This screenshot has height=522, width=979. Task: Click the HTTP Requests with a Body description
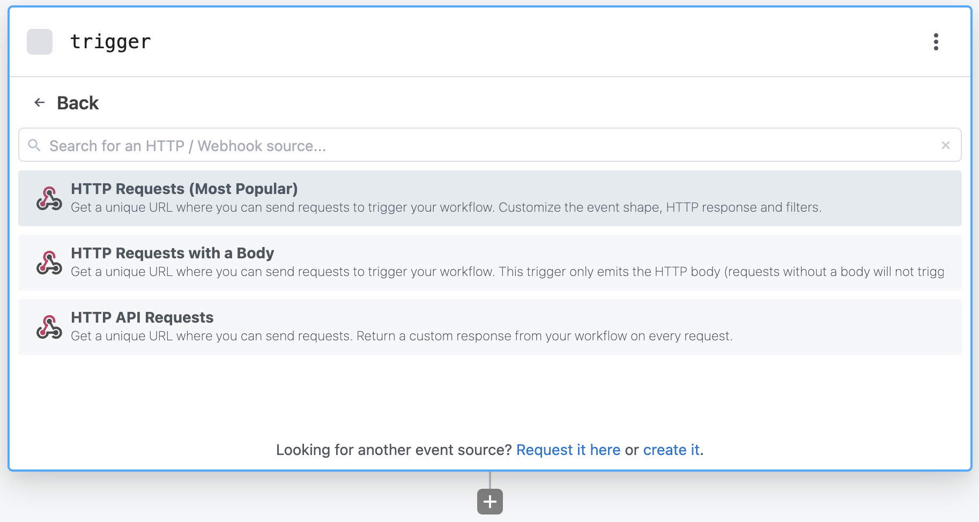click(x=508, y=272)
